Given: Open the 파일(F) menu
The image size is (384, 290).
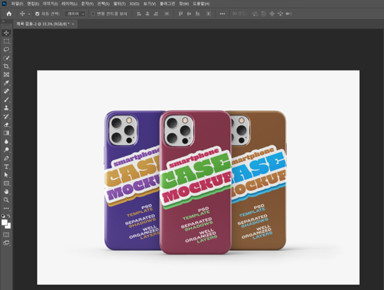Looking at the screenshot, I should click(x=17, y=4).
